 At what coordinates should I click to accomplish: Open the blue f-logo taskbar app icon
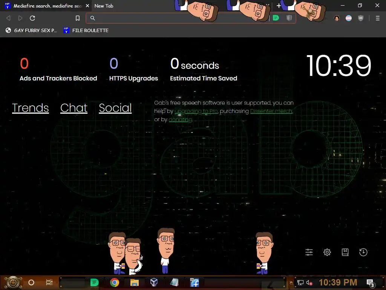pos(195,282)
